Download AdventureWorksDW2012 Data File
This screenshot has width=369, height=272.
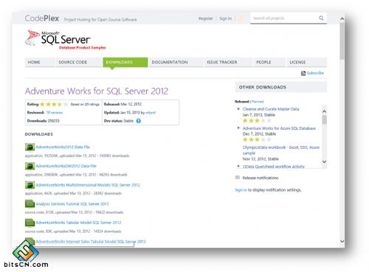click(66, 166)
